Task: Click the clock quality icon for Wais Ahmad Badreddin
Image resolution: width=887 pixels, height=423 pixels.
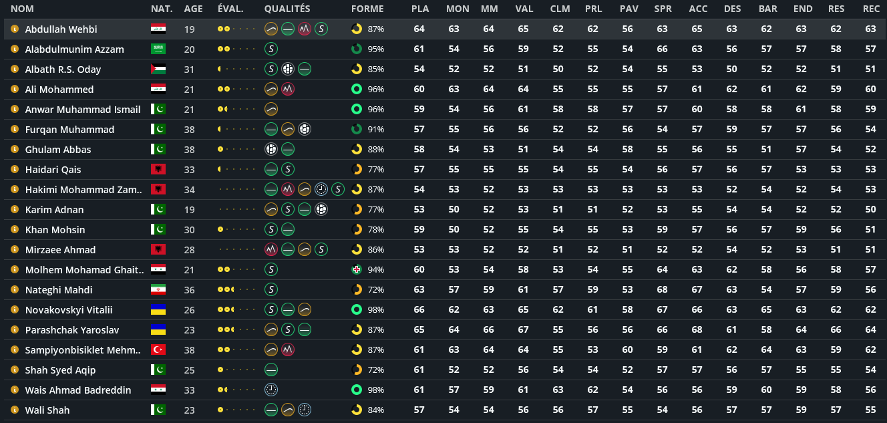Action: pyautogui.click(x=271, y=390)
